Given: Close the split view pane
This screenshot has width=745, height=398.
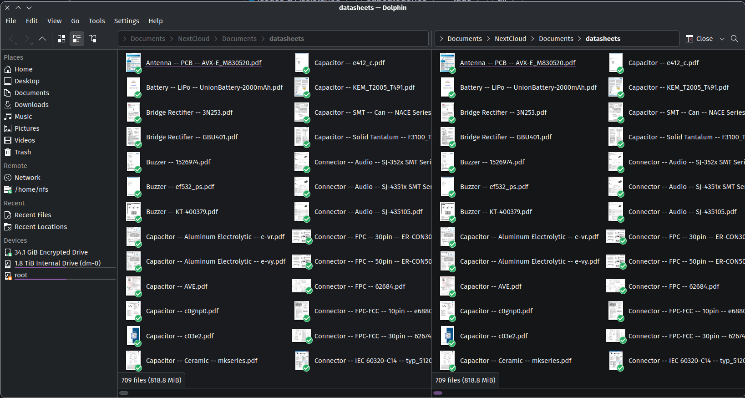Looking at the screenshot, I should pos(699,39).
